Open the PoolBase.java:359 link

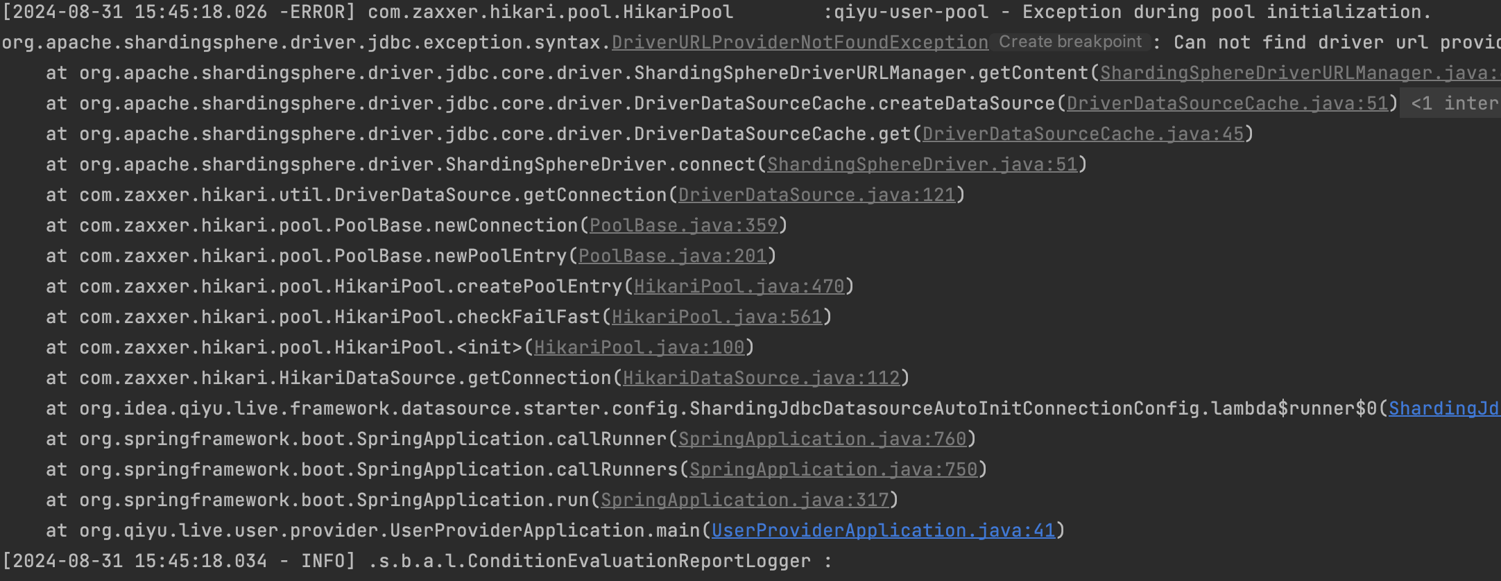(683, 225)
